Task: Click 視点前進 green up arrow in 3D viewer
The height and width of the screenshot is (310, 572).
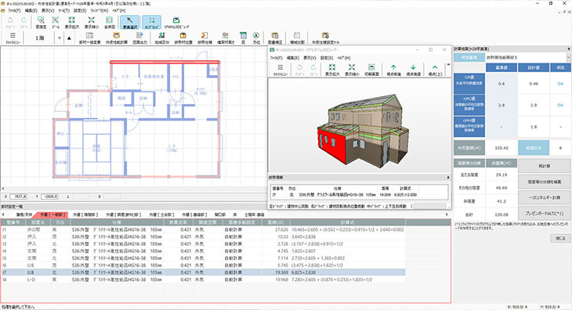Action: pyautogui.click(x=393, y=70)
